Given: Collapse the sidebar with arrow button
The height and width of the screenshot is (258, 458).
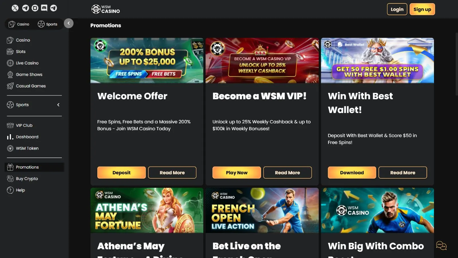Looking at the screenshot, I should 69,23.
